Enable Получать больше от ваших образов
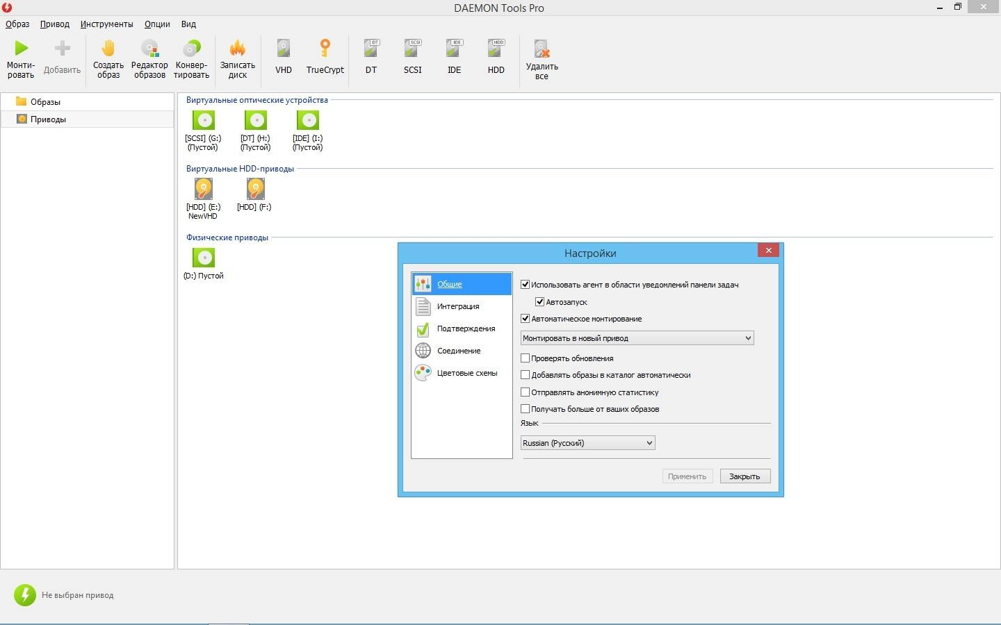The width and height of the screenshot is (1001, 625). pos(526,409)
